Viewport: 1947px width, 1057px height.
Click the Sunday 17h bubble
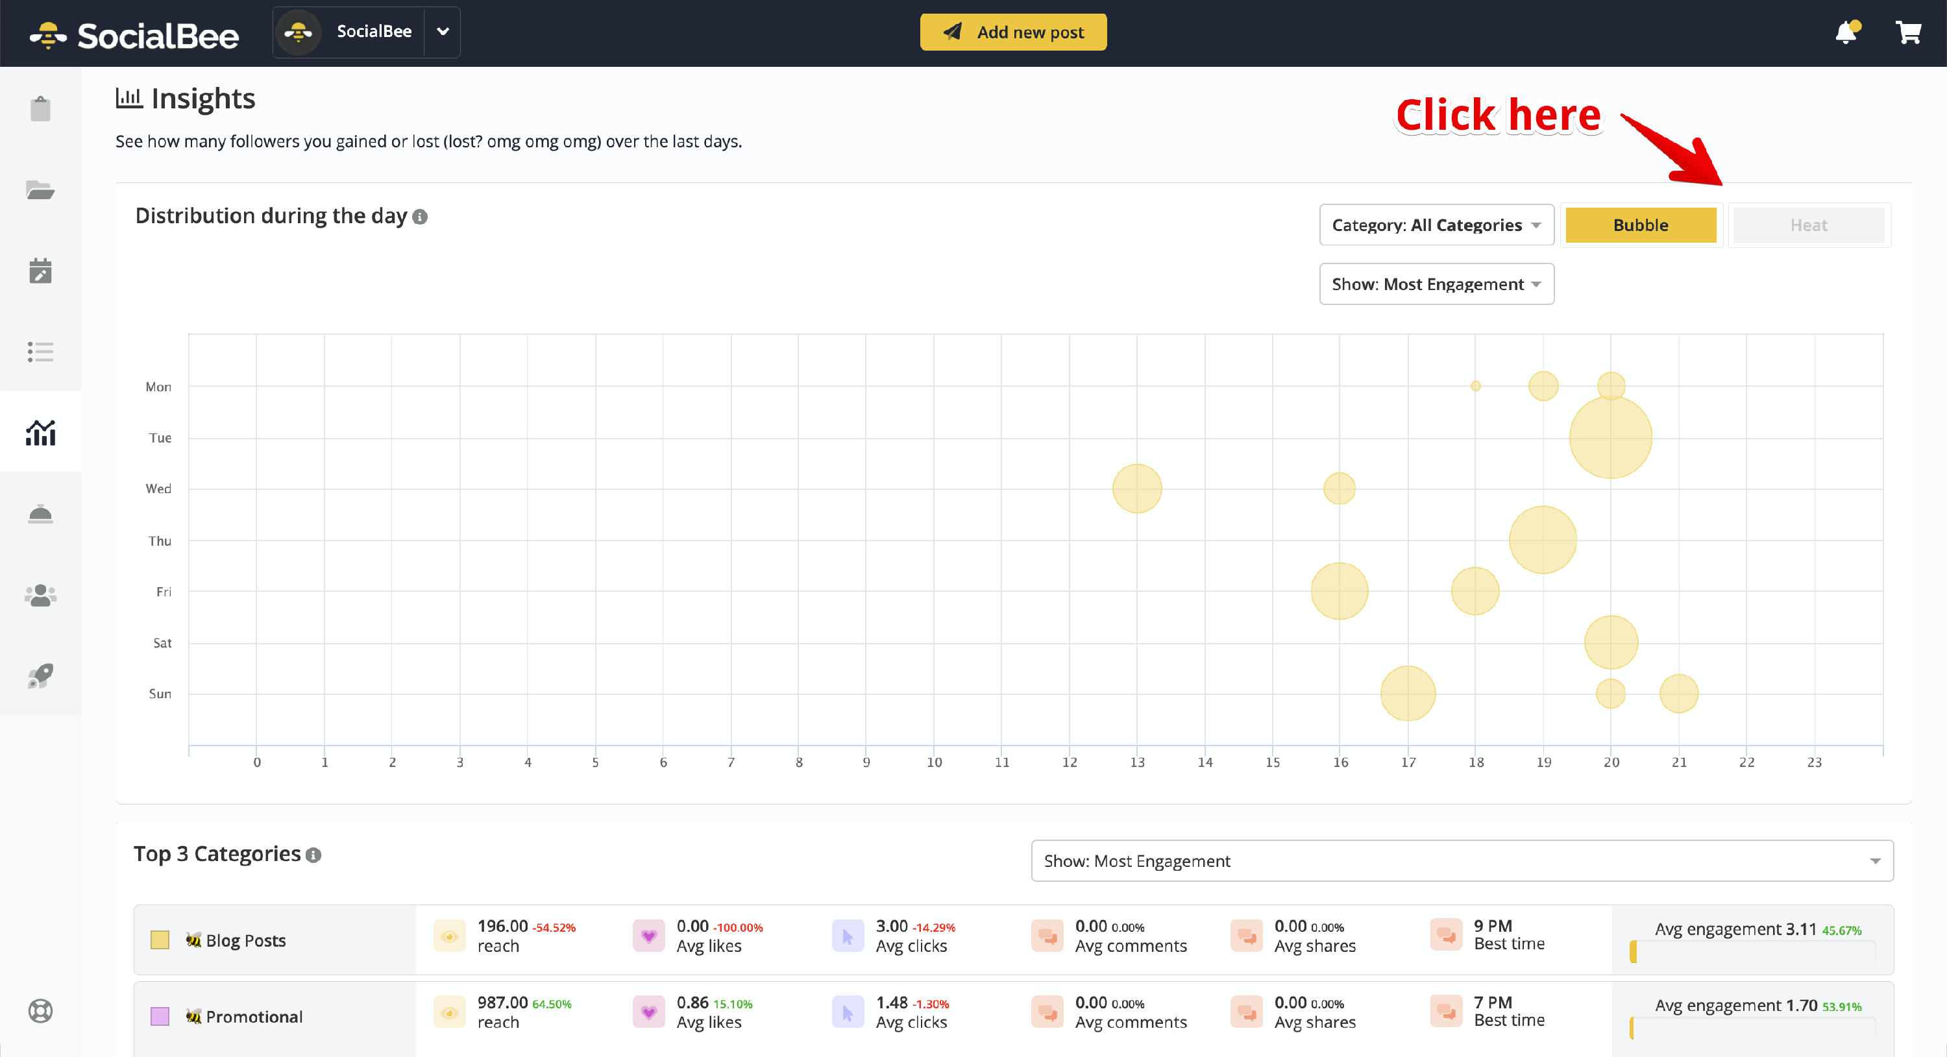(1407, 694)
